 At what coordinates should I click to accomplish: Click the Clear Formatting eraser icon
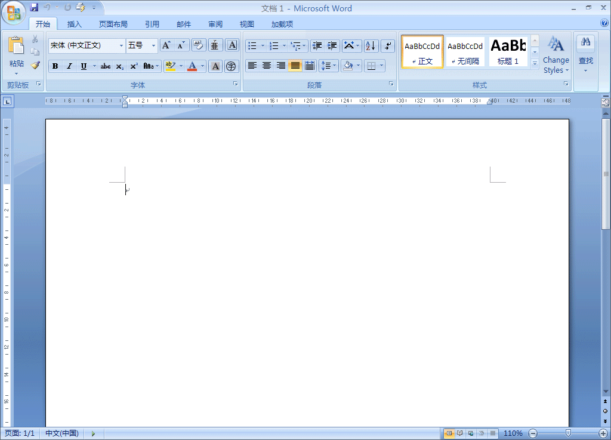click(199, 45)
